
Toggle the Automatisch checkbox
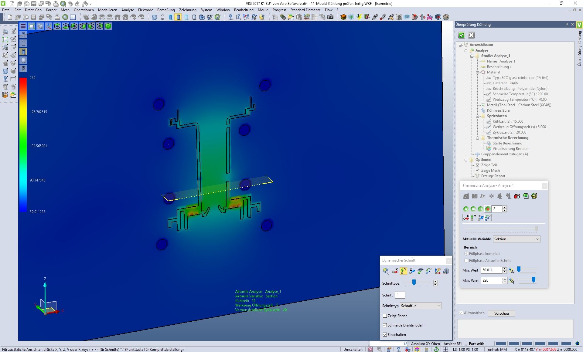point(461,313)
